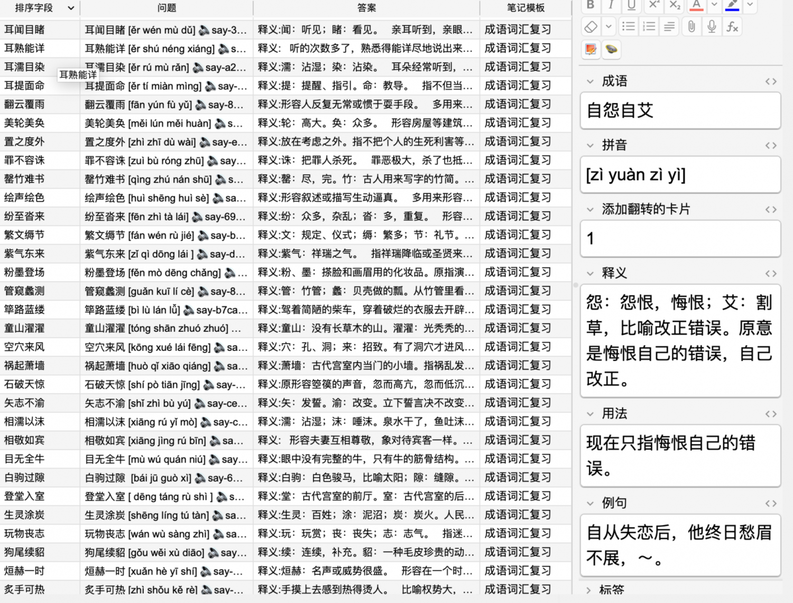
Task: Toggle HTML editor for the 拼音 field
Action: tap(771, 145)
